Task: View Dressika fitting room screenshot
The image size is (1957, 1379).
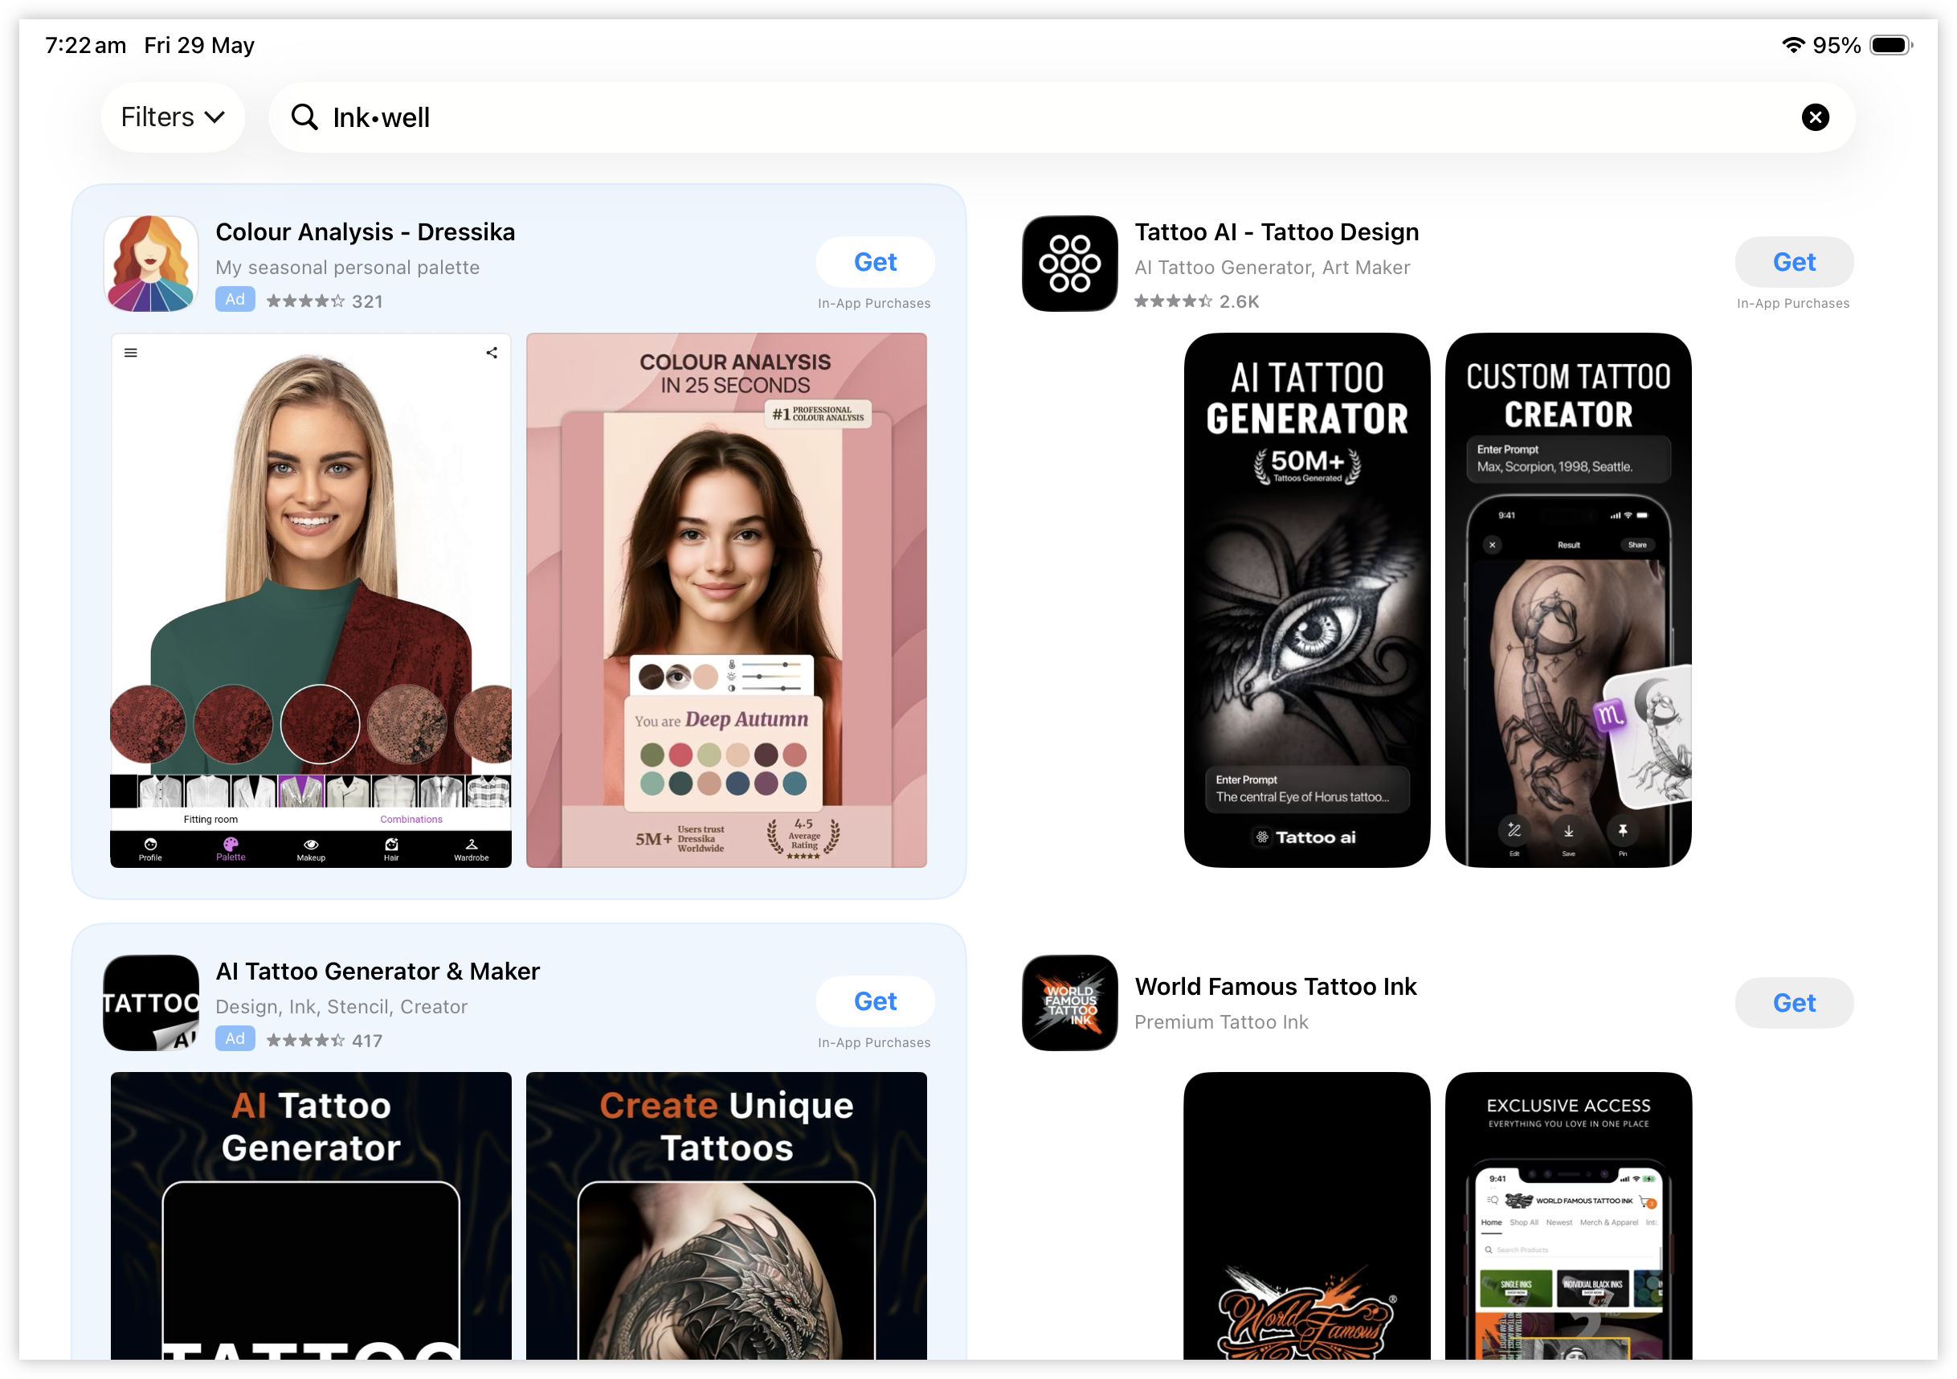Action: coord(311,600)
